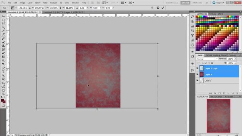Select the Gradient tool

tap(3, 57)
